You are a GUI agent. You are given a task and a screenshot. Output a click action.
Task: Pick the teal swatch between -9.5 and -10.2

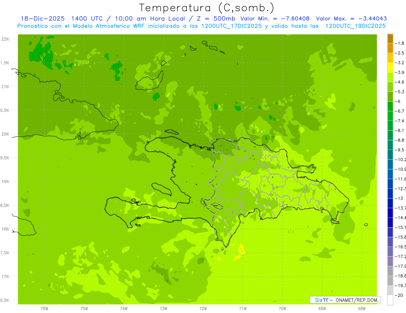(390, 155)
